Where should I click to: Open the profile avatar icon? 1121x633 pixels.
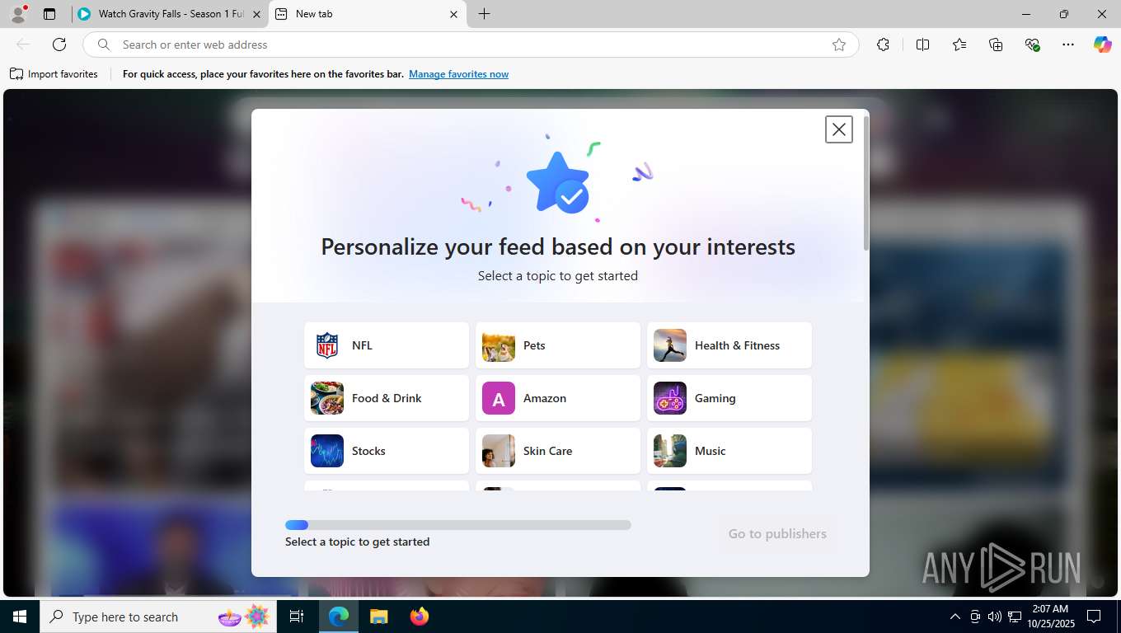tap(18, 14)
